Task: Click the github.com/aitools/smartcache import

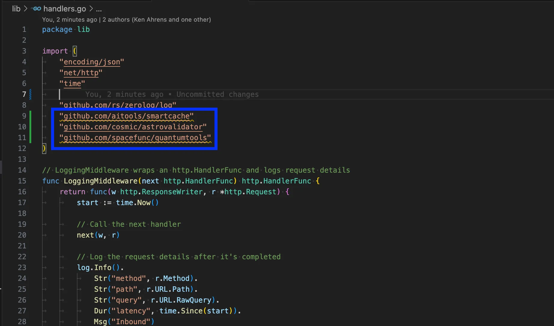Action: 126,116
